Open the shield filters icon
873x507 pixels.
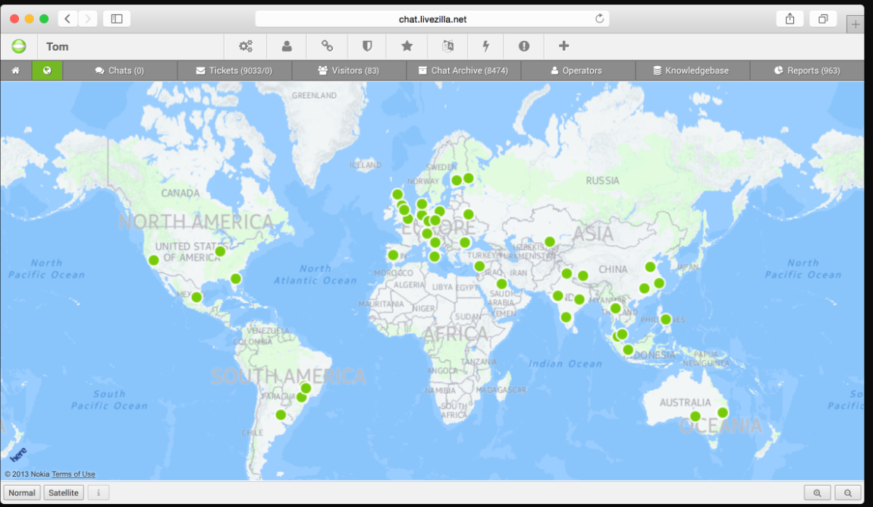367,46
